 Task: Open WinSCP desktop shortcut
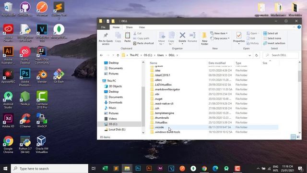[x=42, y=121]
